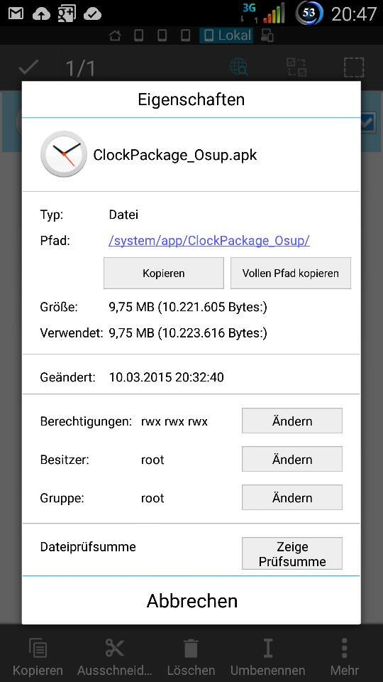Tap the home icon in the tab strip
Screen dimensions: 383x682
[115, 36]
